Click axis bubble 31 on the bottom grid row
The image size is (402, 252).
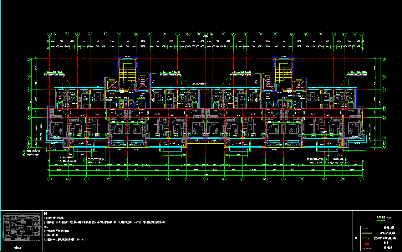tap(283, 179)
